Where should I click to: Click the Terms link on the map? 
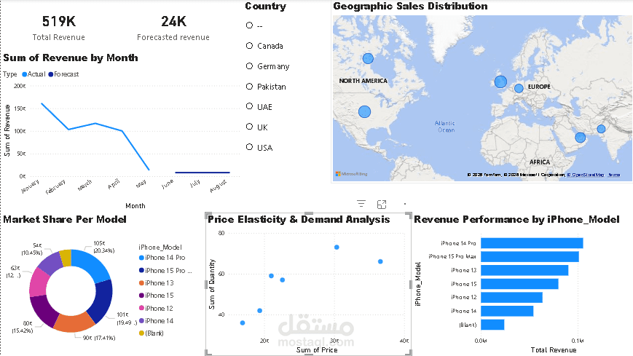coord(613,175)
